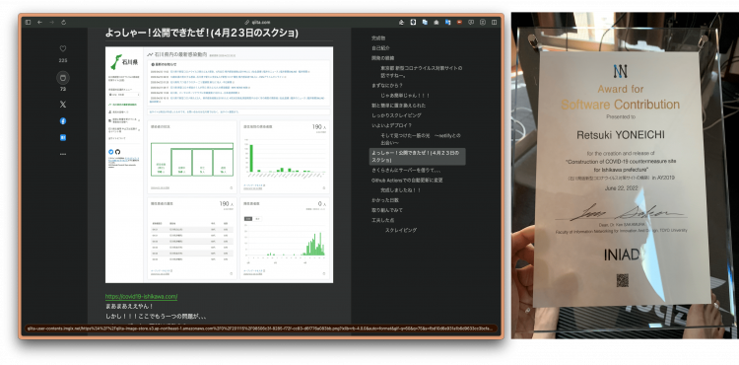Image resolution: width=739 pixels, height=365 pixels.
Task: Stock the article with the archive icon
Action: (x=63, y=77)
